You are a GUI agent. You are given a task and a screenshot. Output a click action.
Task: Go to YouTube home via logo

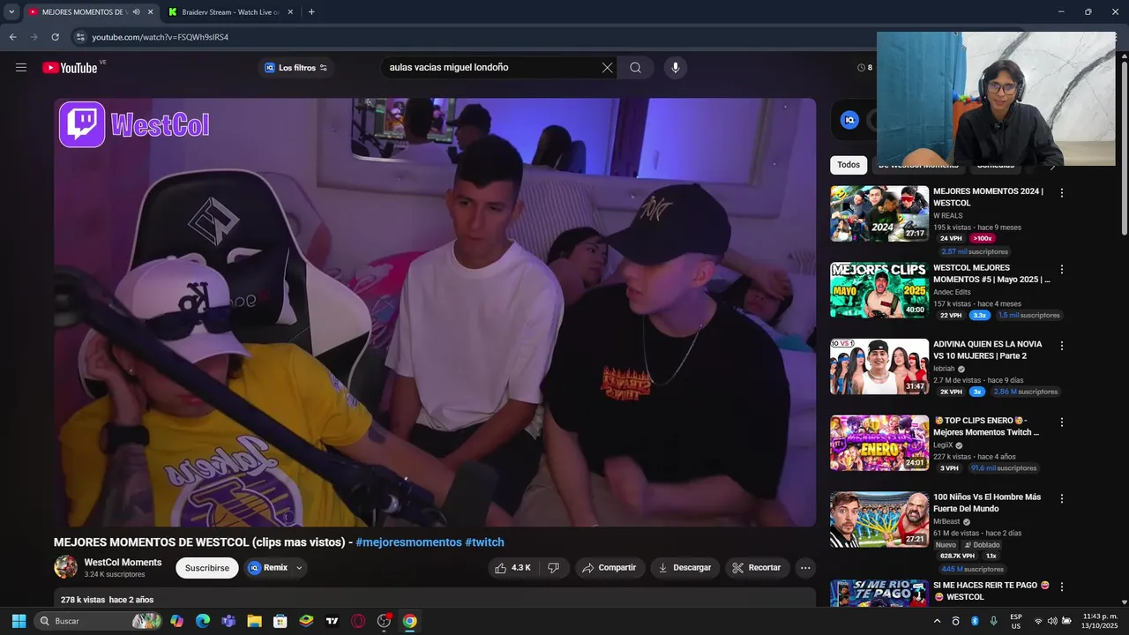pos(70,68)
